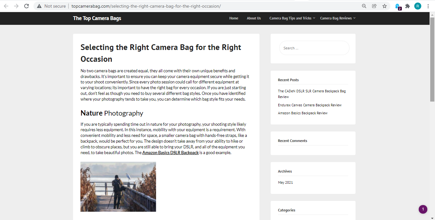
Task: Click the purple notification badge with 1
Action: 423,209
